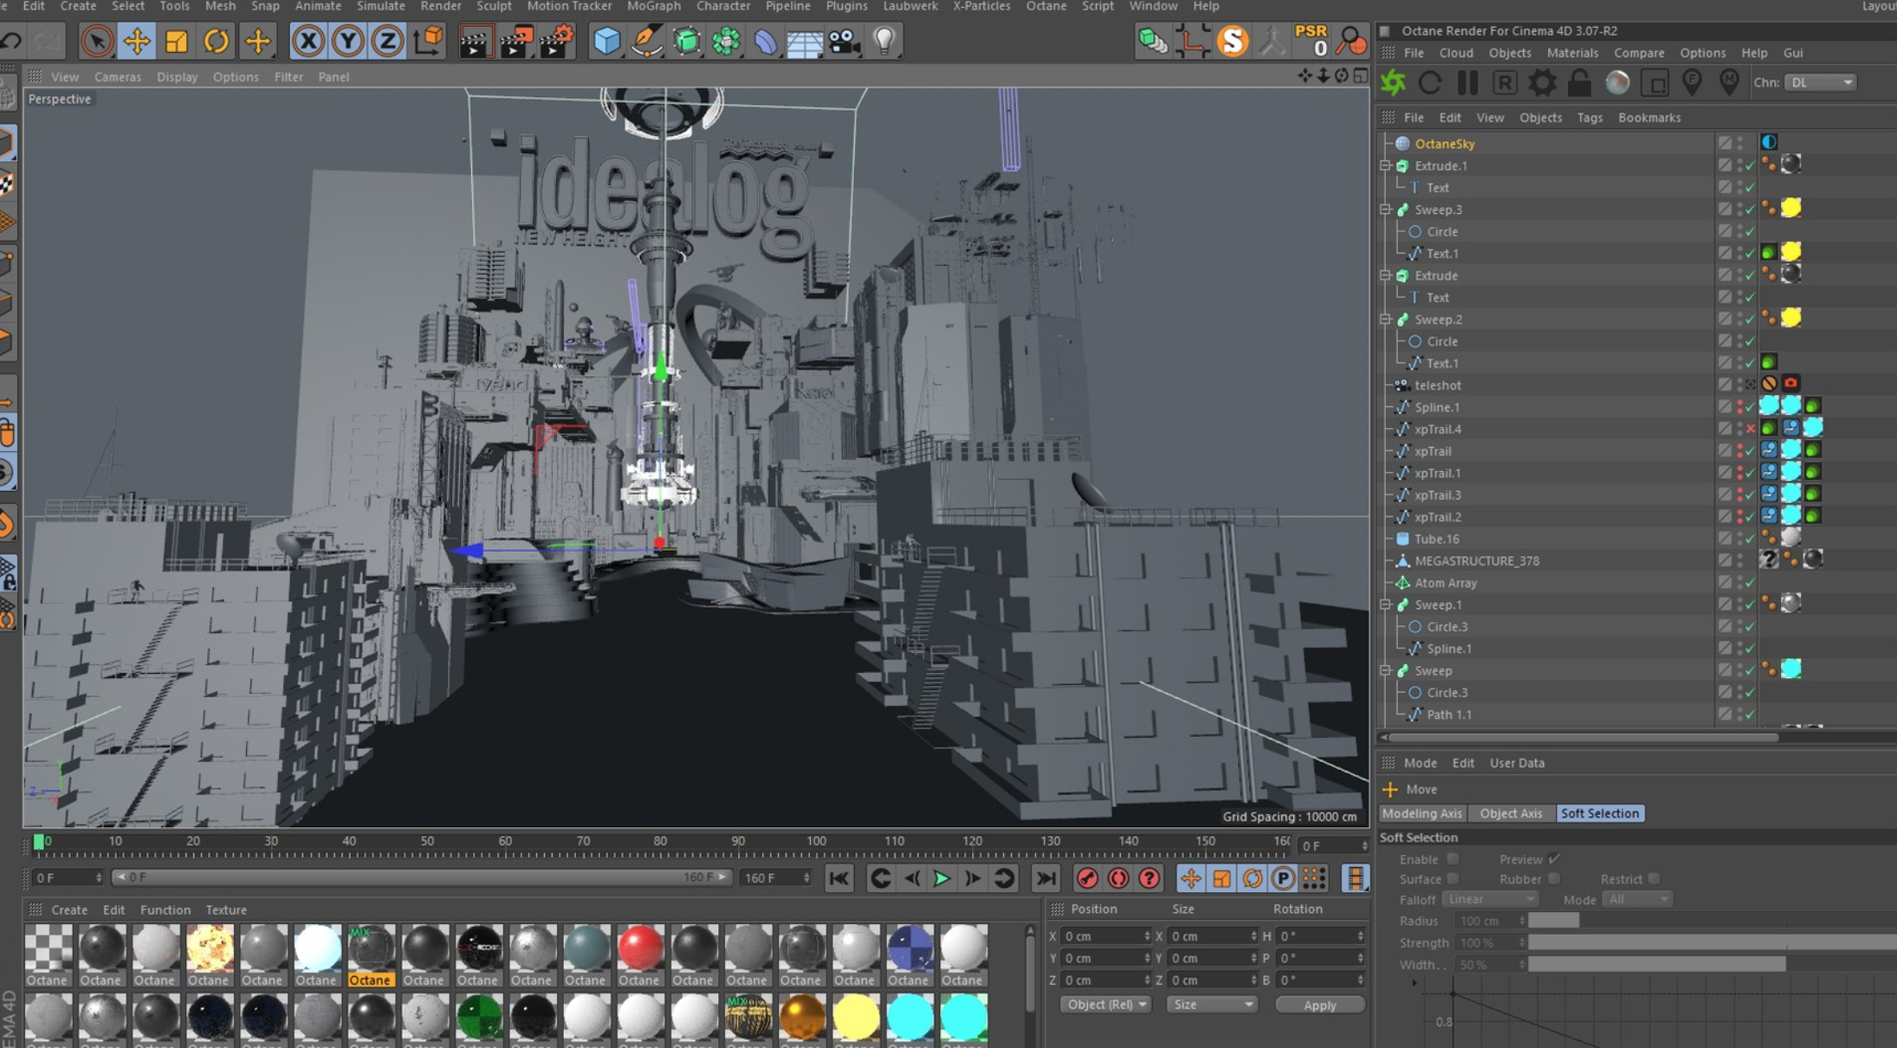Add a Cube primitive object
The width and height of the screenshot is (1897, 1048).
606,41
